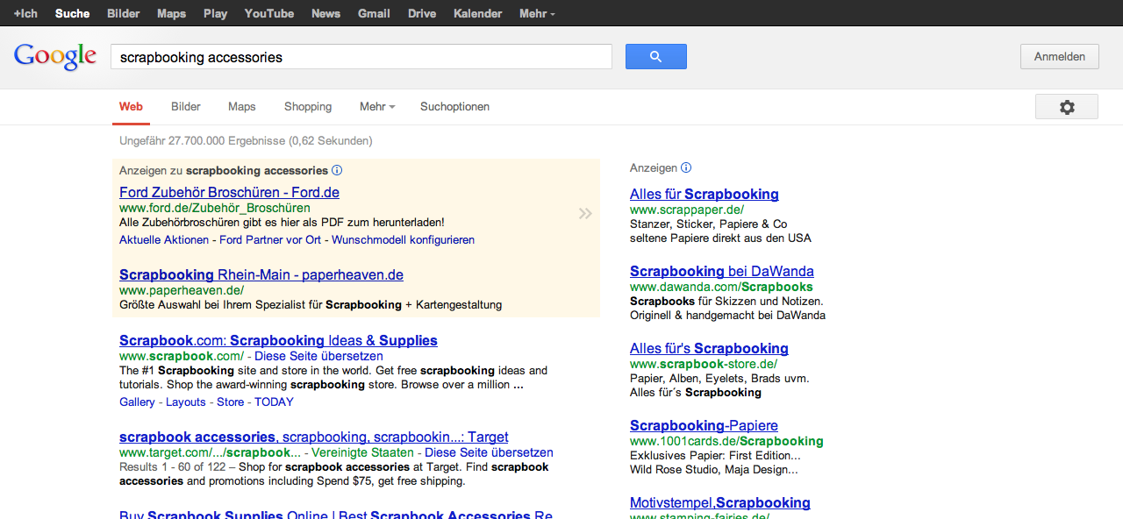This screenshot has width=1123, height=519.
Task: Expand the Mehr dropdown in black bar
Action: (x=536, y=14)
